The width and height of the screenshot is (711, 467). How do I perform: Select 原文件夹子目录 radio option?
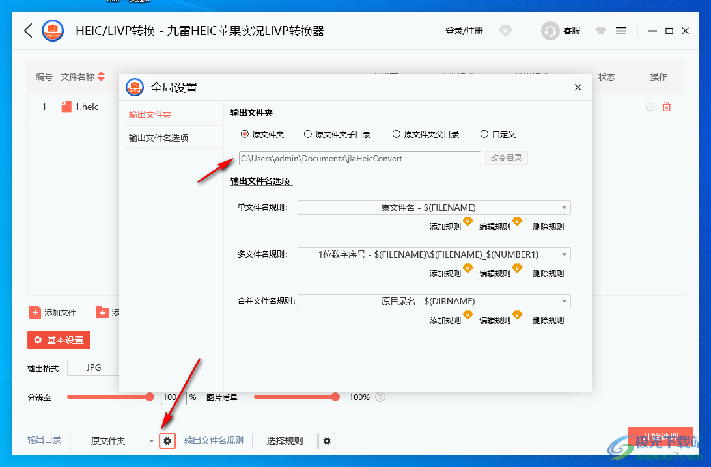(x=308, y=134)
